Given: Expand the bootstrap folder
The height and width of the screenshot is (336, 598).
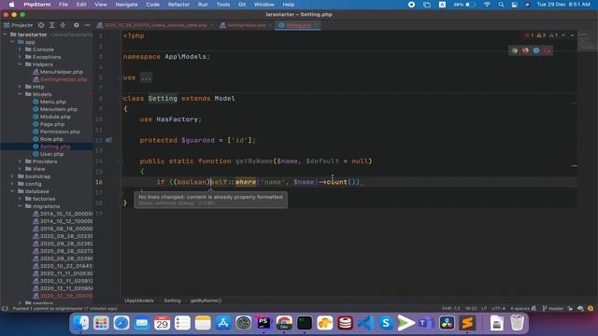Looking at the screenshot, I should (12, 176).
